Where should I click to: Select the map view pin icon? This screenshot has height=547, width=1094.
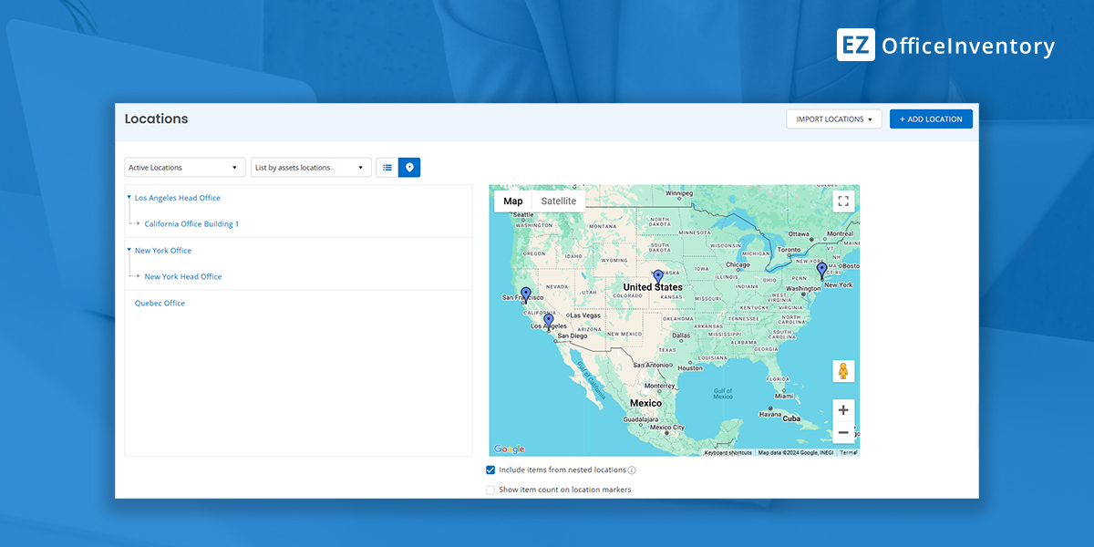(409, 168)
